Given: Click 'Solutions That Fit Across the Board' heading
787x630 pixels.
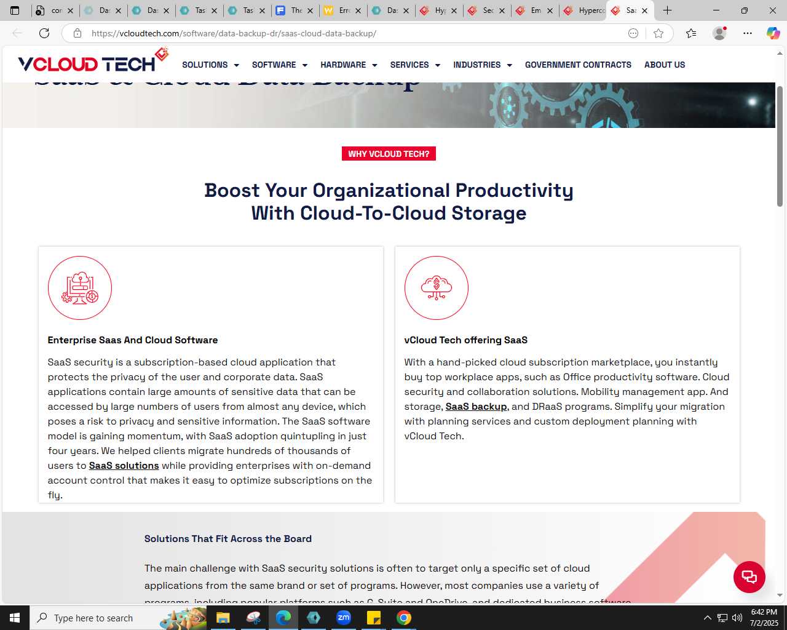Looking at the screenshot, I should point(228,539).
